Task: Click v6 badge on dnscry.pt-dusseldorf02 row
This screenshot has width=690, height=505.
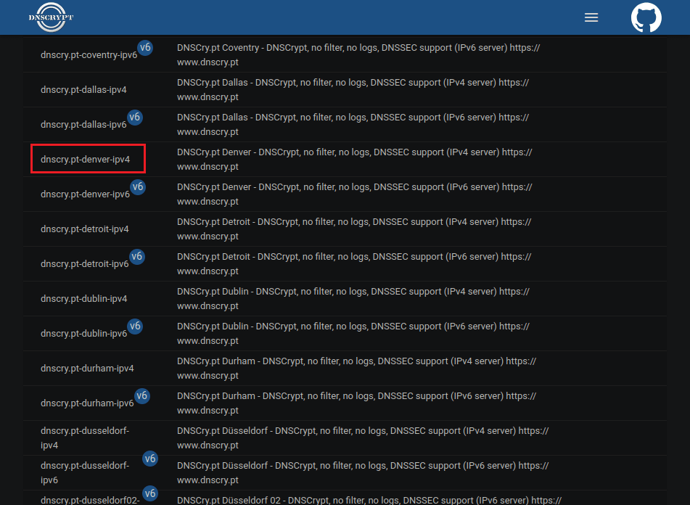Action: click(150, 493)
